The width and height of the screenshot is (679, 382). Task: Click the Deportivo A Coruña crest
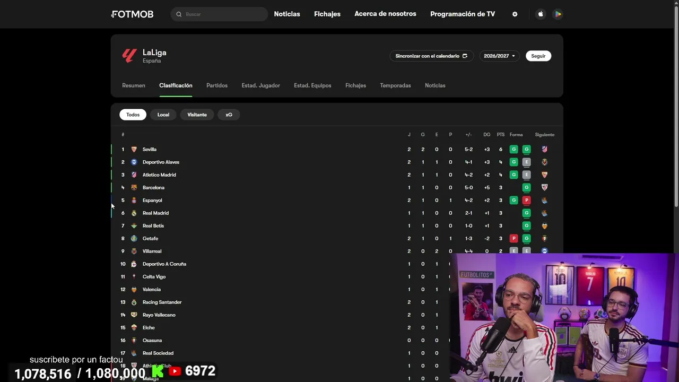point(134,264)
